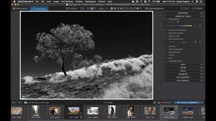Open the Essential Tools palette options menu
Viewport: 216px width, 121px height.
[201, 16]
